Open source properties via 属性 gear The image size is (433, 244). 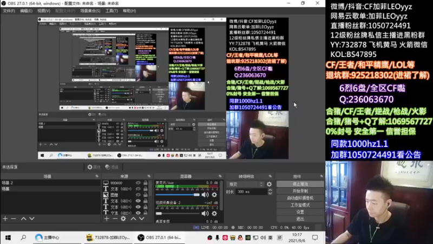click(94, 167)
